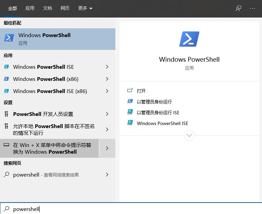This screenshot has width=262, height=214.
Task: Expand Windows PowerShell ISE result arrow
Action: click(x=107, y=67)
